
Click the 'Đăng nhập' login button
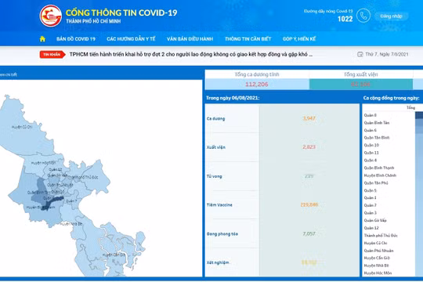click(x=391, y=16)
